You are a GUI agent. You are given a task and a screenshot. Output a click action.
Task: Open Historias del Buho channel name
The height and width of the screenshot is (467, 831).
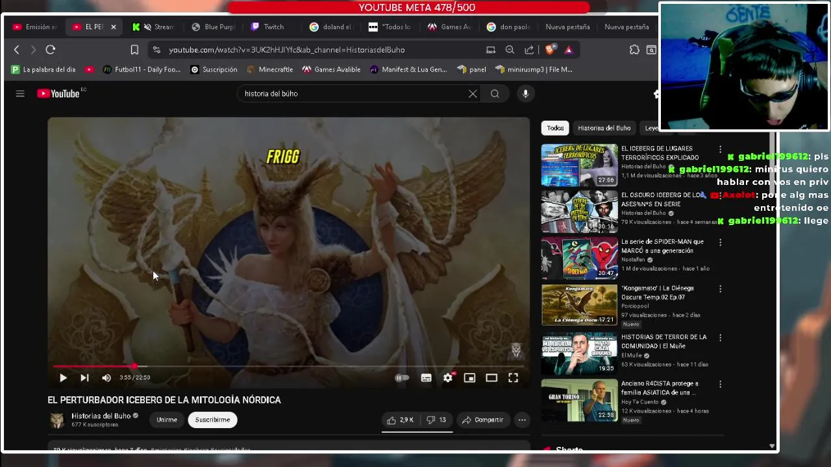click(x=101, y=416)
